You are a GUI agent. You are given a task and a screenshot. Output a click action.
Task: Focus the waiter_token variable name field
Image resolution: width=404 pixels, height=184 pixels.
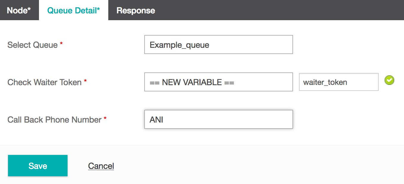coord(339,82)
